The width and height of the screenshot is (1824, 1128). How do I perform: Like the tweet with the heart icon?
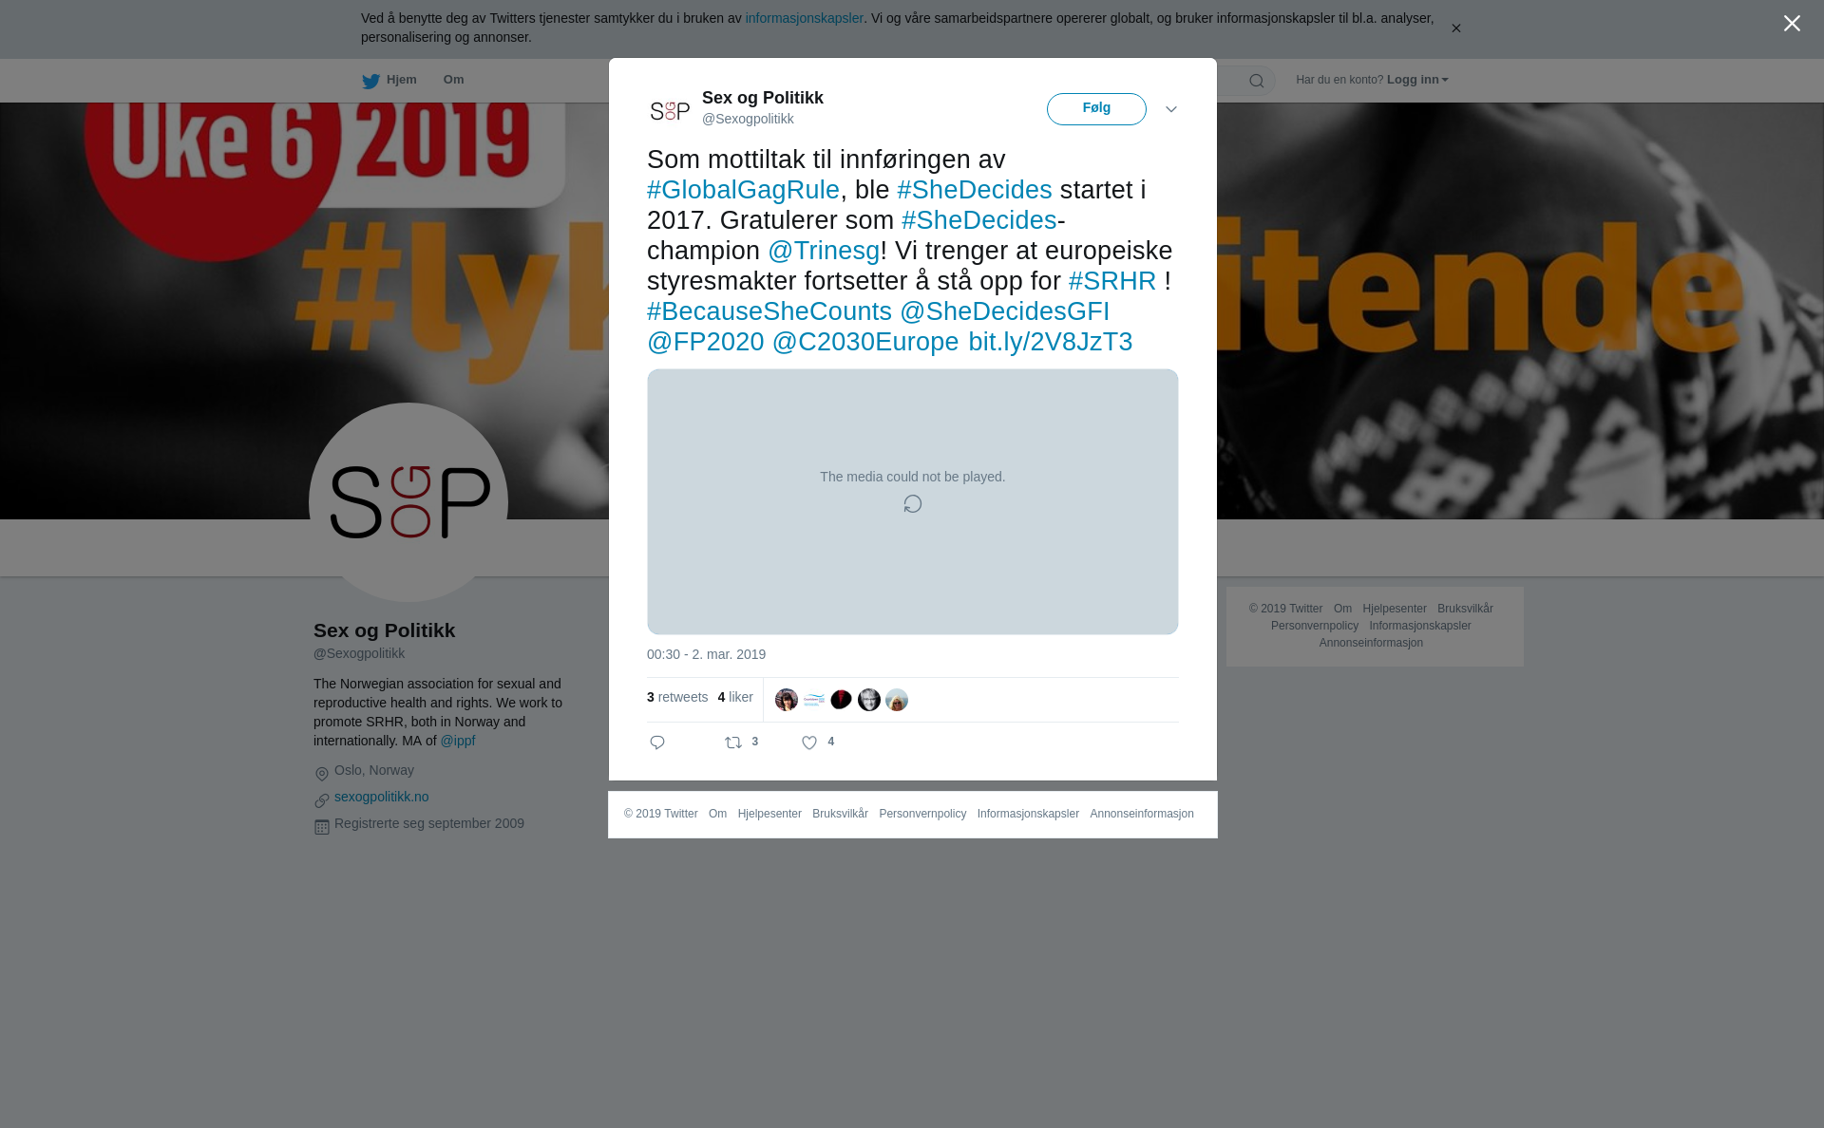pyautogui.click(x=809, y=743)
